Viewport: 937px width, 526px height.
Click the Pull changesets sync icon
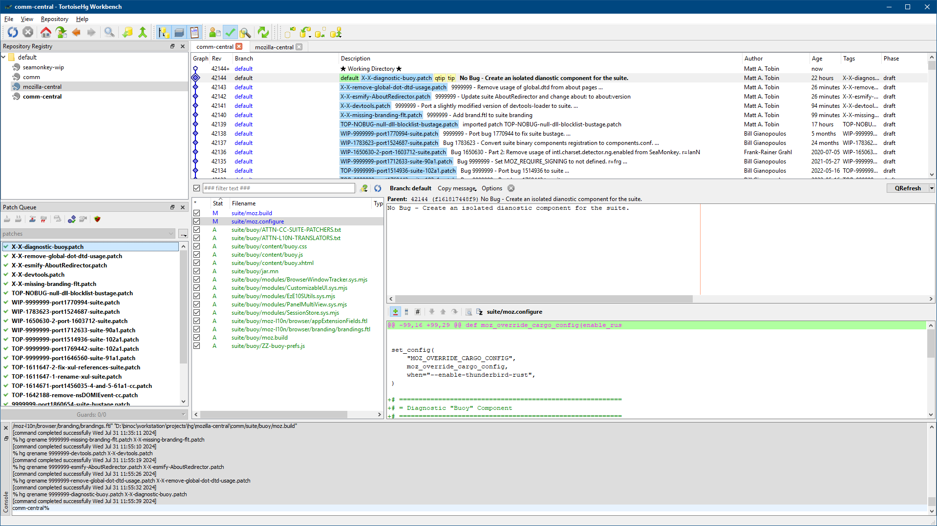point(304,32)
